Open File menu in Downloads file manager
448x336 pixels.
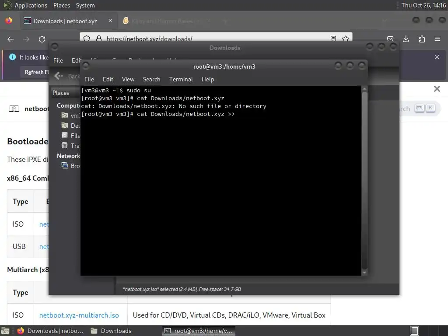pos(58,60)
